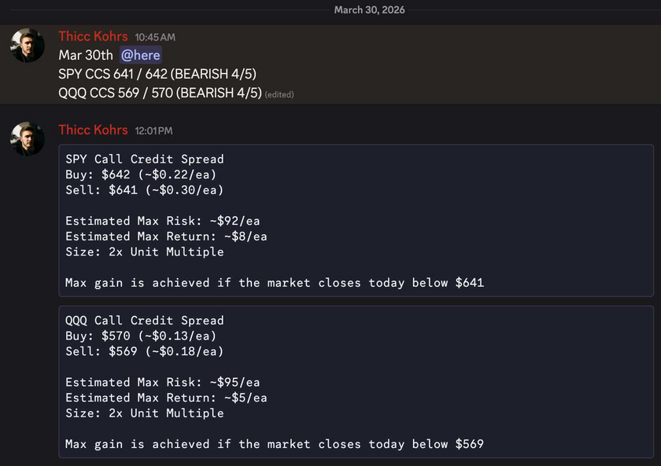Click the (edited) label on the message
Viewport: 661px width, 466px height.
tap(279, 94)
